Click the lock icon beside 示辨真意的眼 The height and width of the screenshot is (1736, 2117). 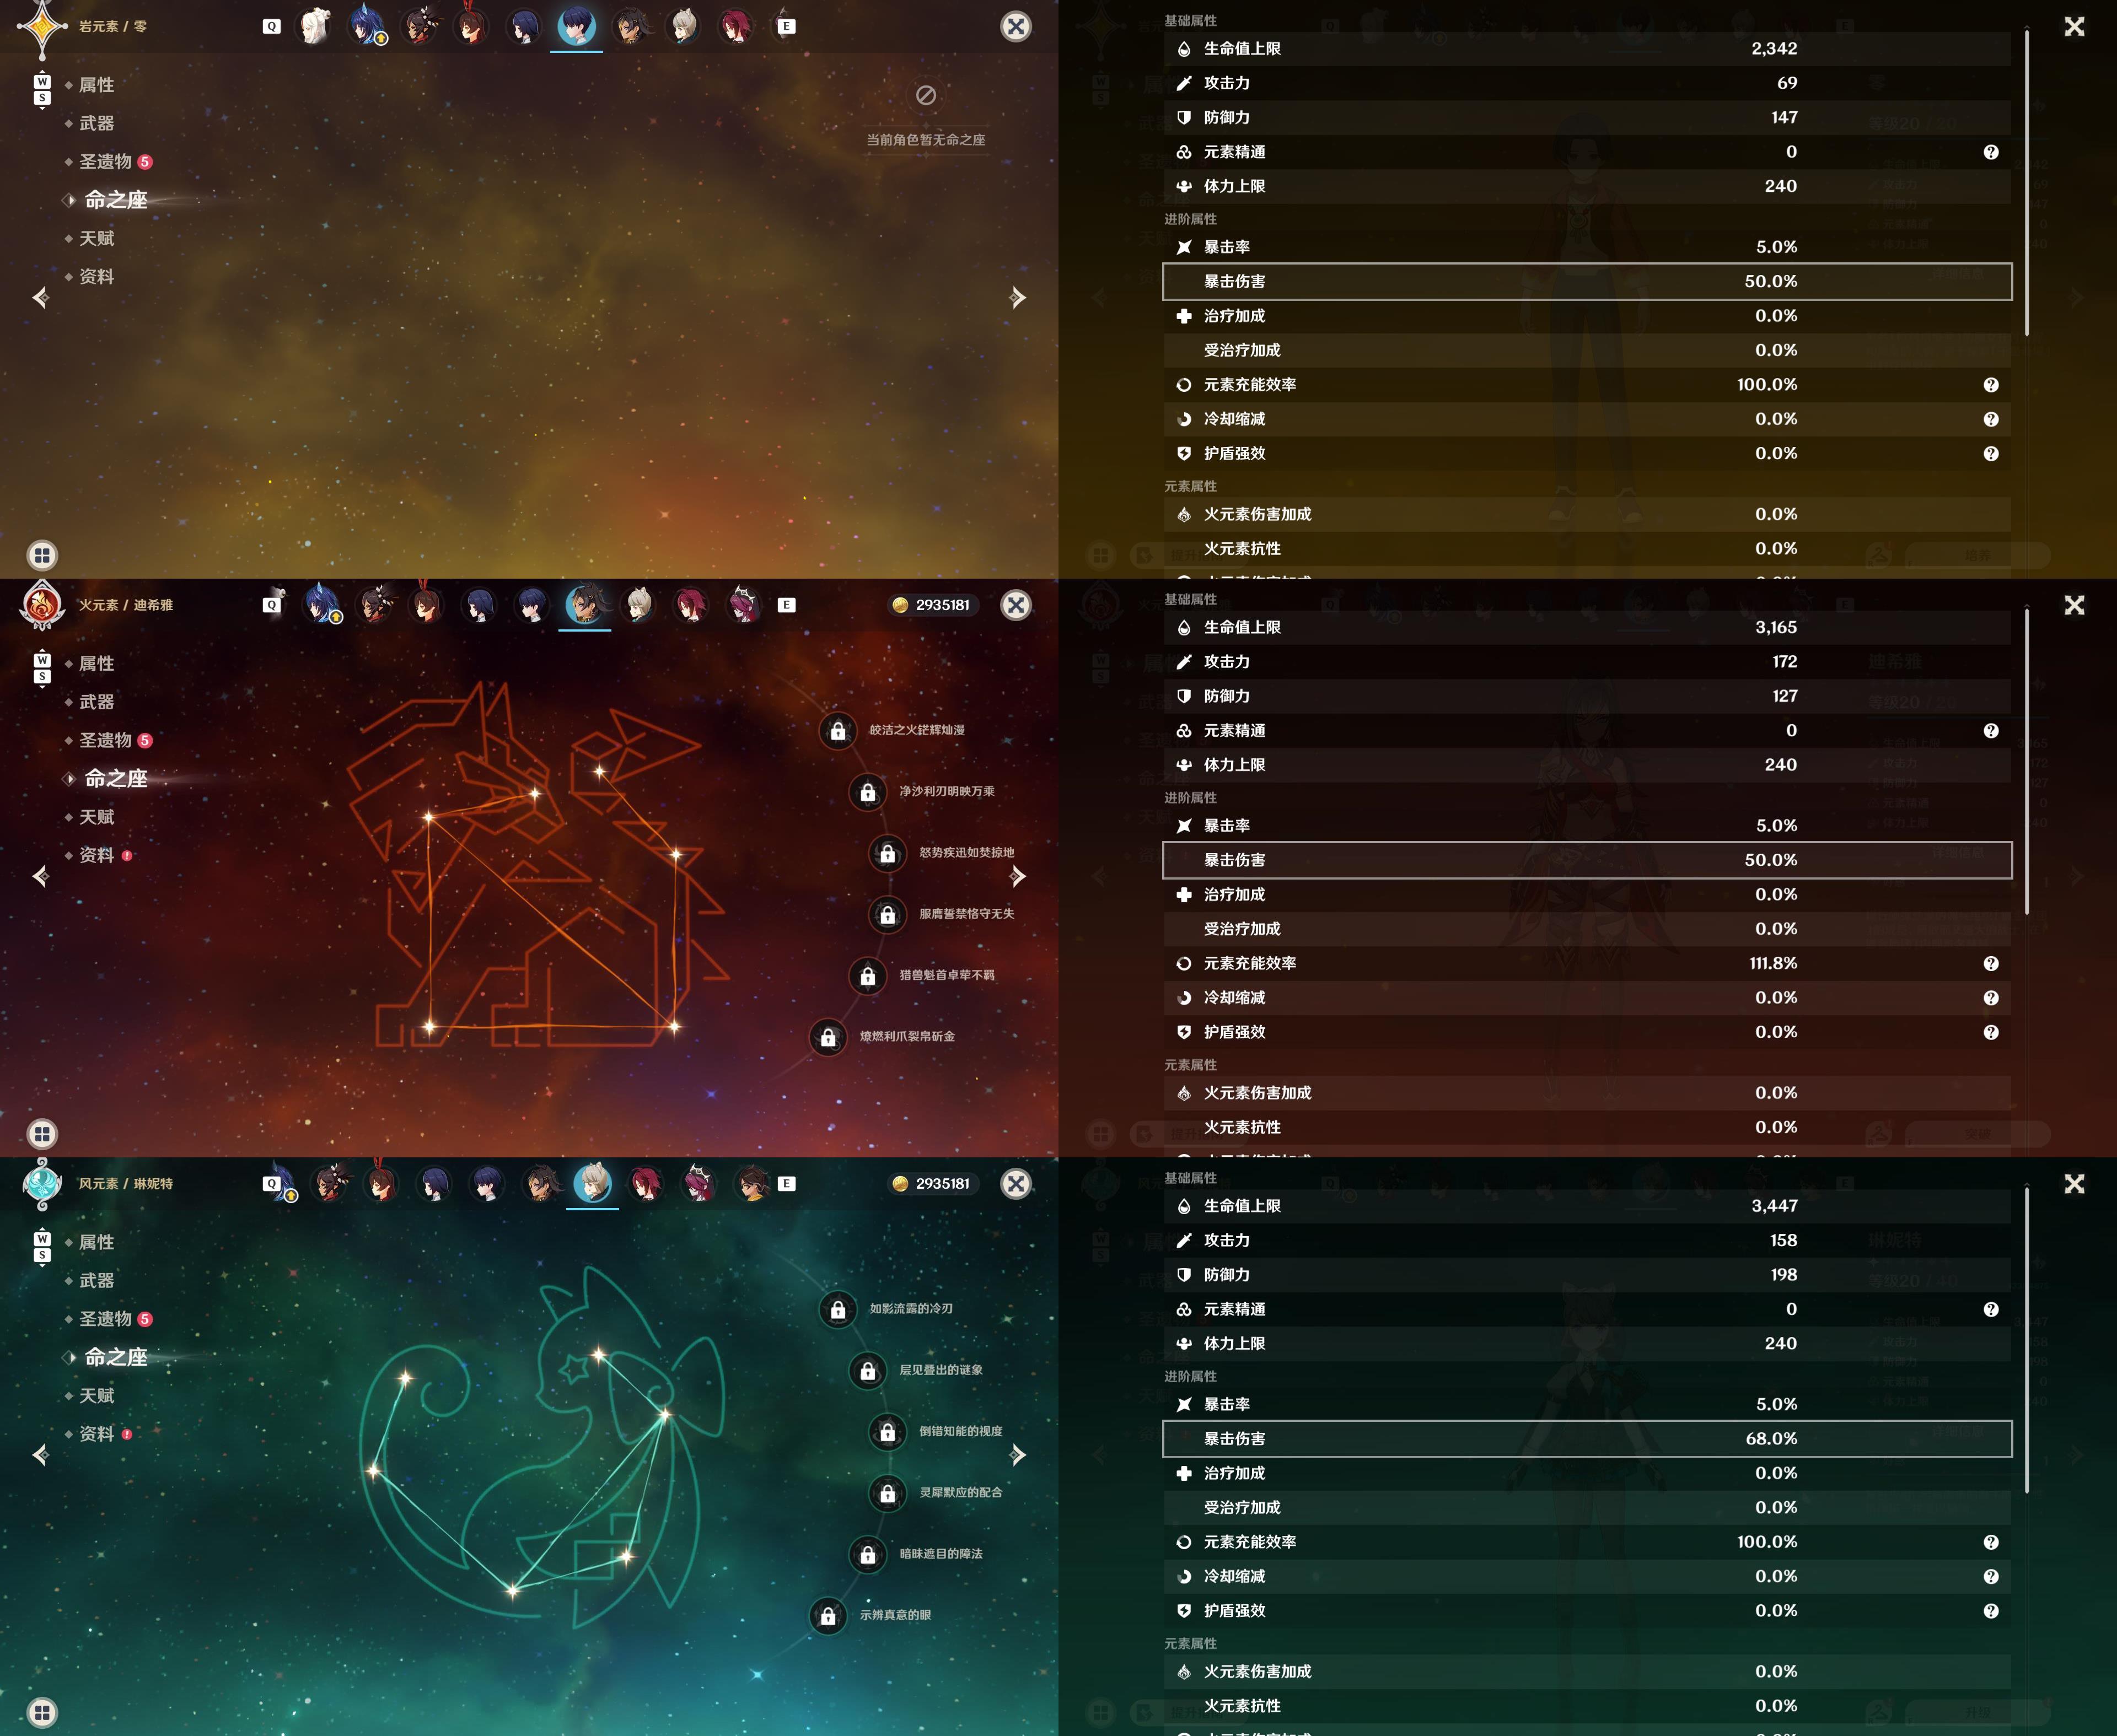(829, 1615)
